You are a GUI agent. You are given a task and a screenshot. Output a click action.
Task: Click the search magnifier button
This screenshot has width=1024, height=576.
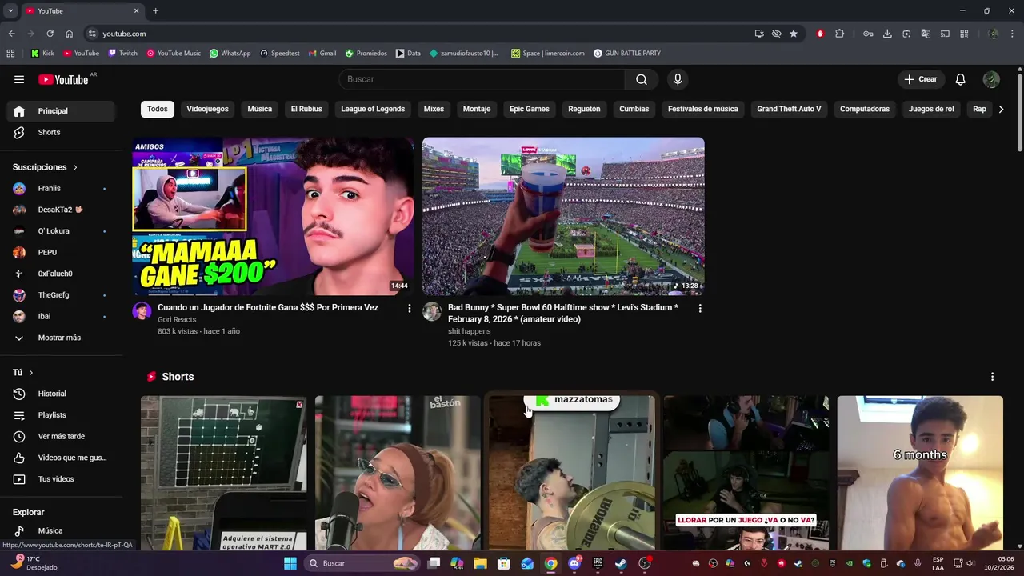(x=642, y=79)
